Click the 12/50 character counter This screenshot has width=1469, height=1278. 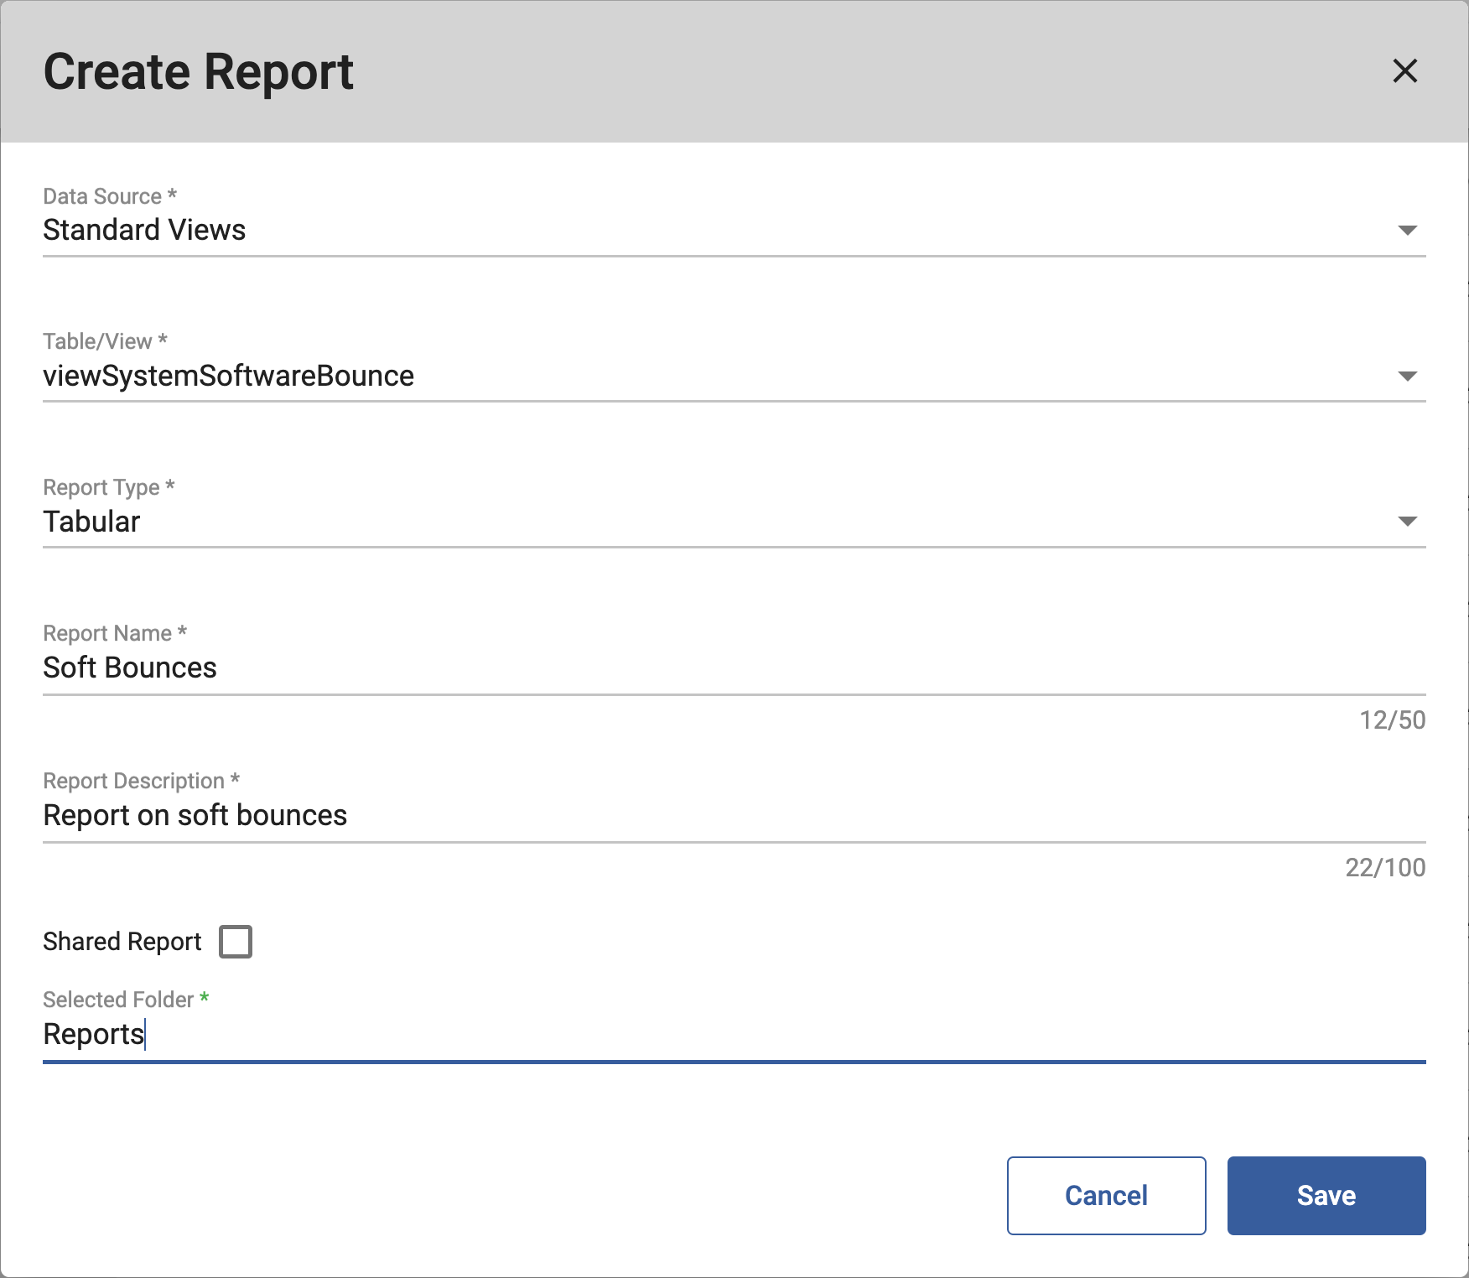click(x=1392, y=720)
